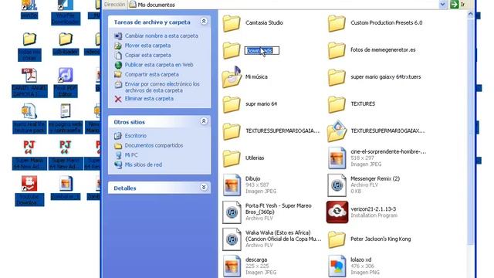Click inside the Downloads rename text box

coord(262,50)
